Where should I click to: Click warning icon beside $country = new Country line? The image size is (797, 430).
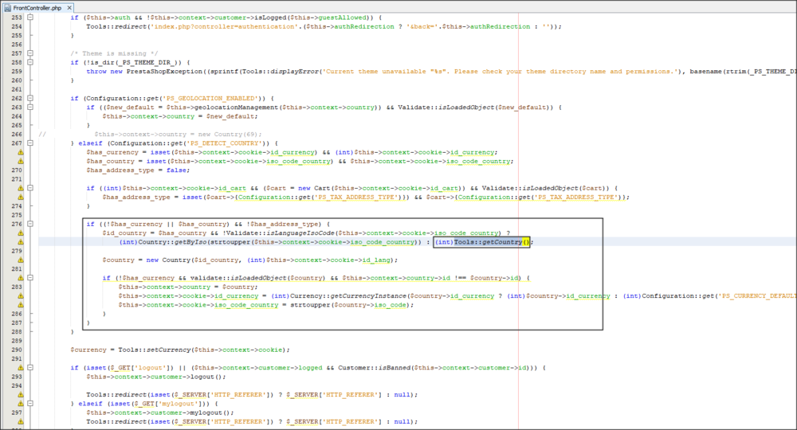pyautogui.click(x=21, y=260)
